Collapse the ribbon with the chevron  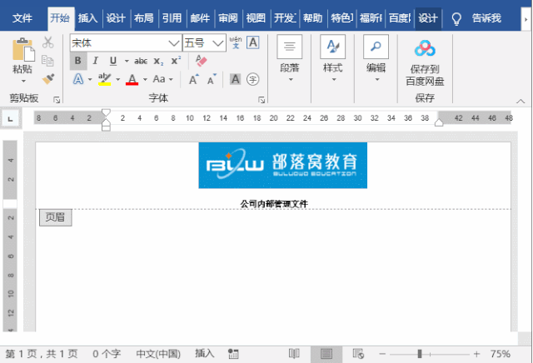521,101
